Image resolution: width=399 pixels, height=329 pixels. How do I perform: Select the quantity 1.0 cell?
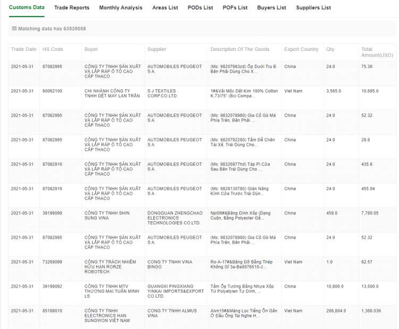pos(329,262)
